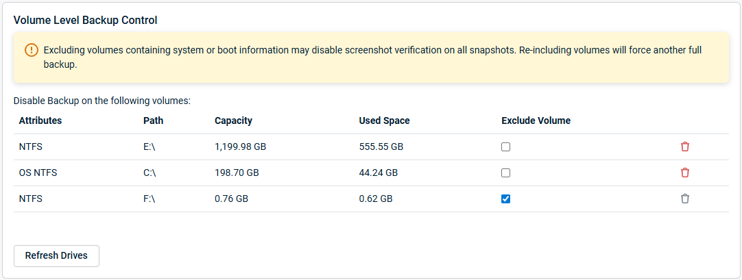742x280 pixels.
Task: Click the Attributes column header
Action: click(x=40, y=120)
